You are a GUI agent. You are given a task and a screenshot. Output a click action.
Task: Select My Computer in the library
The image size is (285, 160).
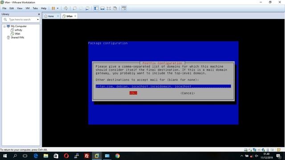[19, 26]
